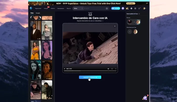Click the site logo in the navigation bar
The image size is (177, 102).
point(31,8)
